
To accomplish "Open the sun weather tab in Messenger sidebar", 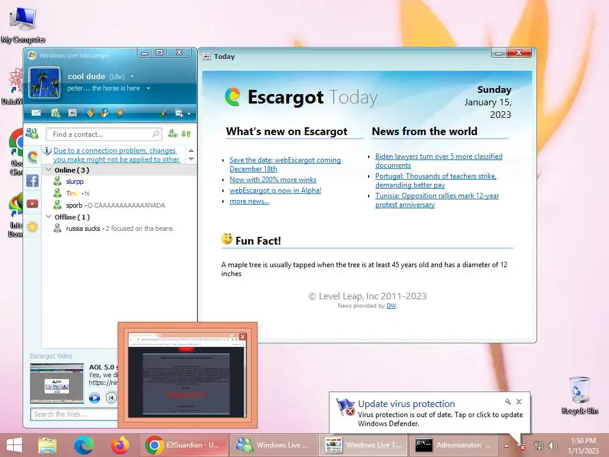I will click(x=33, y=227).
